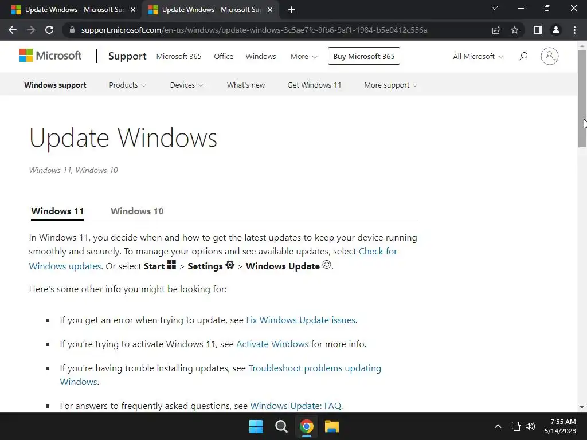
Task: View site information via lock icon
Action: 72,30
